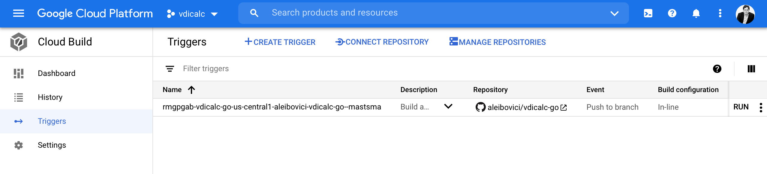Click the Cloud Build product logo
This screenshot has width=767, height=174.
19,42
